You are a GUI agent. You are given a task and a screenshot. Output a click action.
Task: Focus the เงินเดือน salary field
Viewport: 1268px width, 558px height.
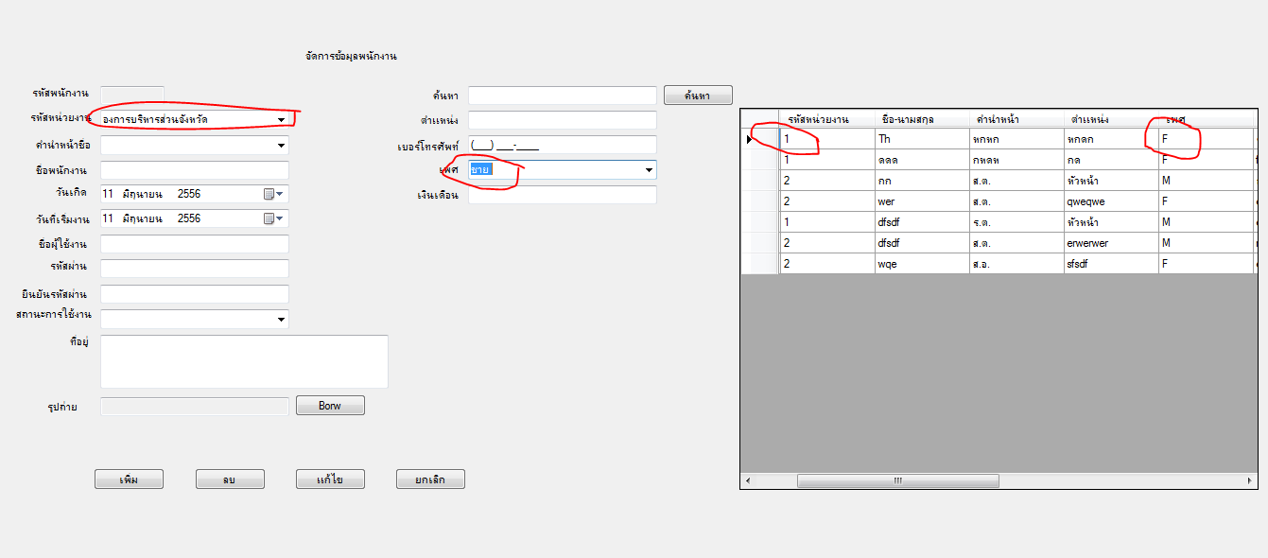coord(563,195)
